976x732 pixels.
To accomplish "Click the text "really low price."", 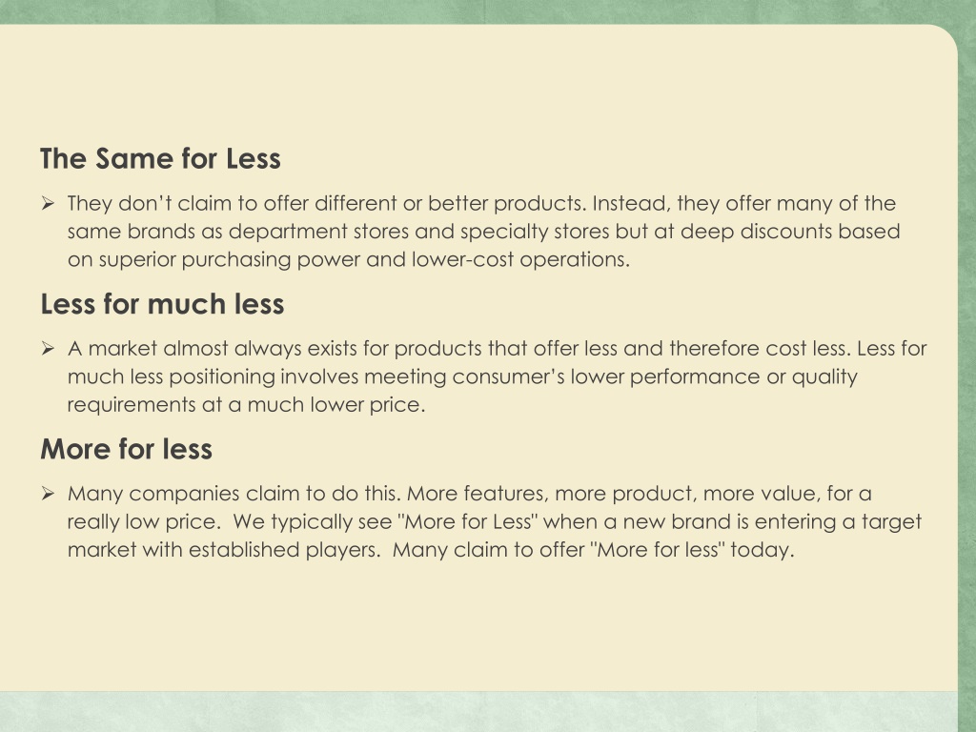I will (x=144, y=521).
